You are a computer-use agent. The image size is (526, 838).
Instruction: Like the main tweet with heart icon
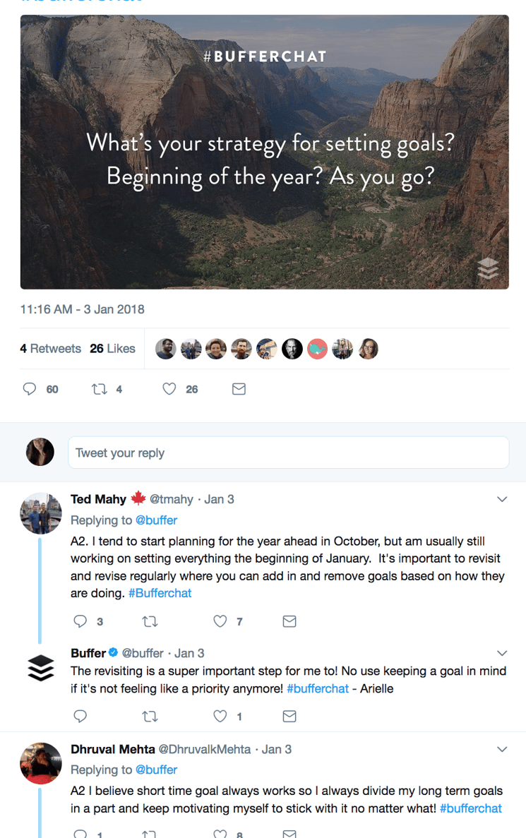[x=169, y=389]
